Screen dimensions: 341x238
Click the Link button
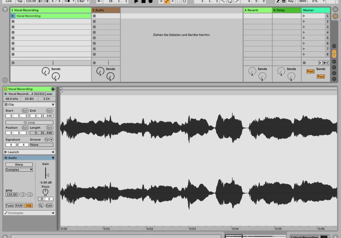tap(9, 1)
